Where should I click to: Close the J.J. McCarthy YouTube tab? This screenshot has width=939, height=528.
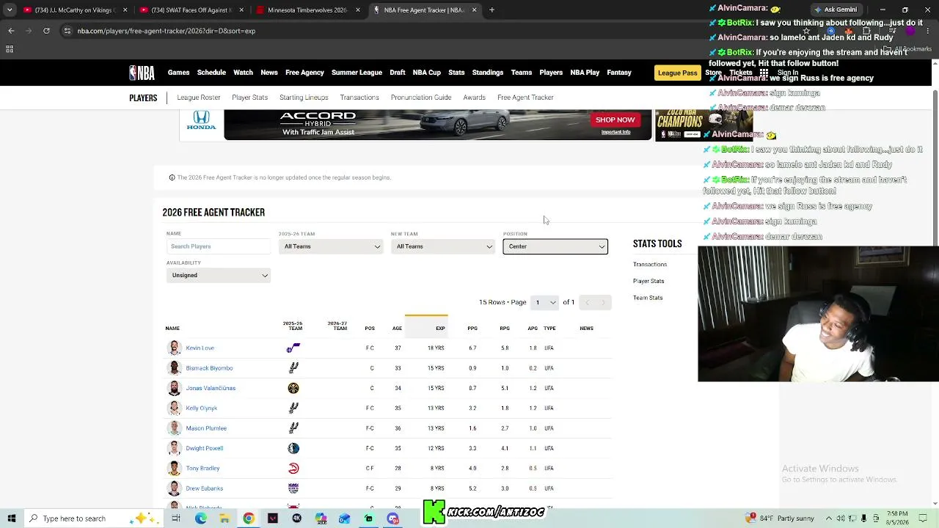tap(125, 10)
